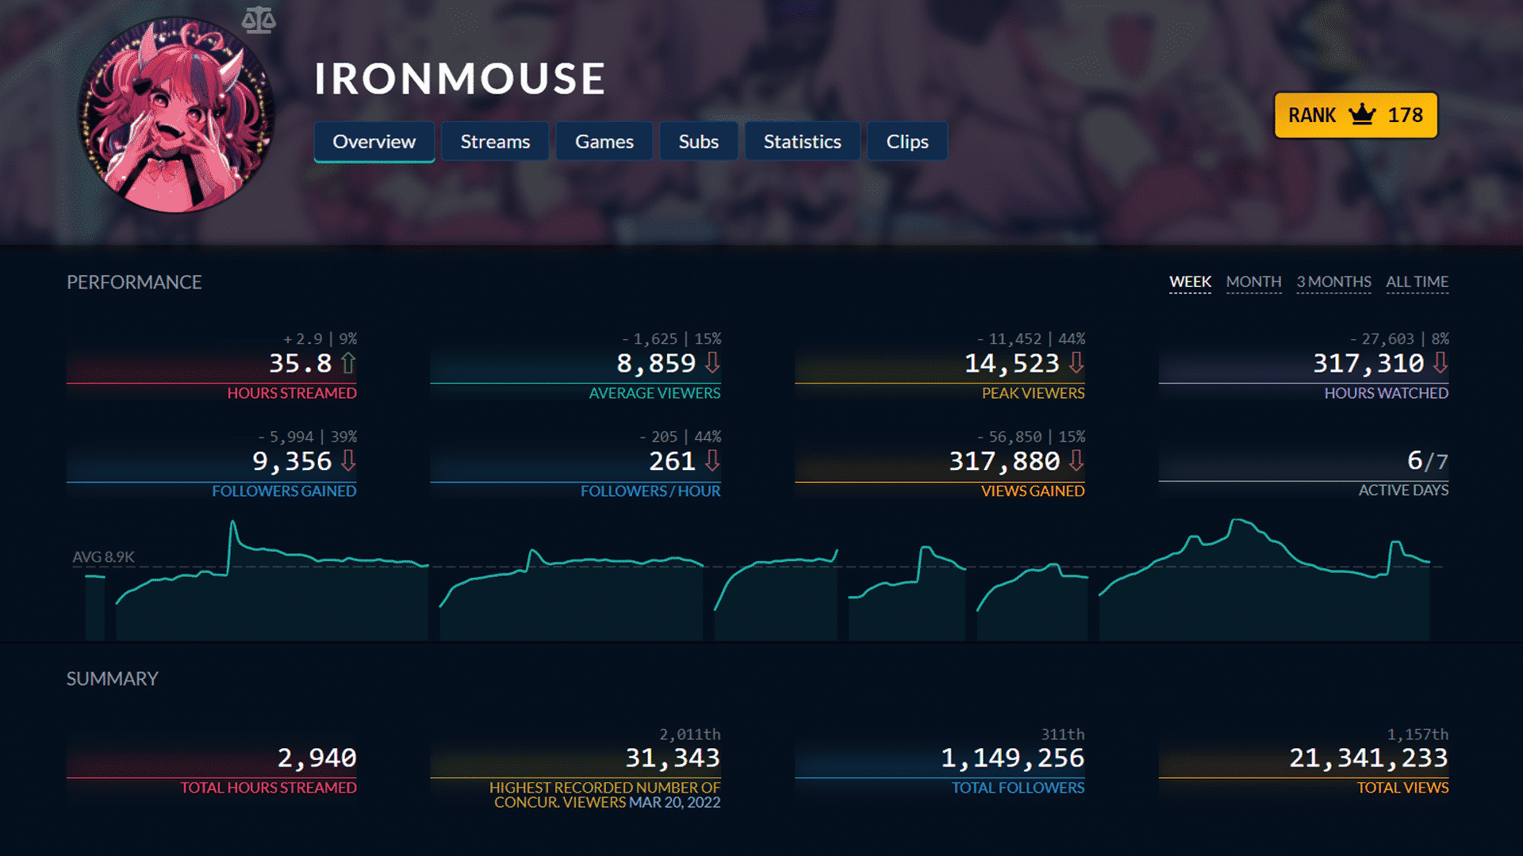
Task: Click the Followers Gained down arrow icon
Action: point(348,460)
